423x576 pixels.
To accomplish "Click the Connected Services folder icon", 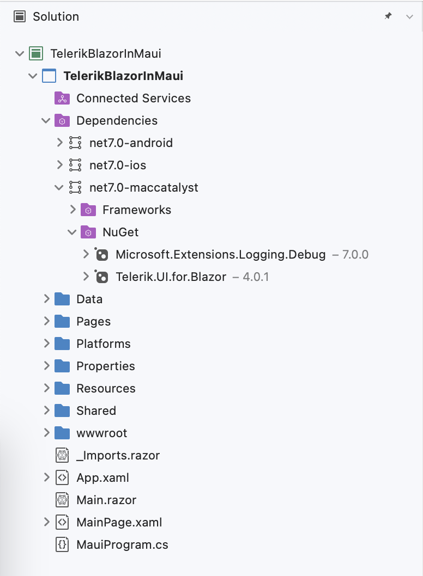I will pos(62,98).
